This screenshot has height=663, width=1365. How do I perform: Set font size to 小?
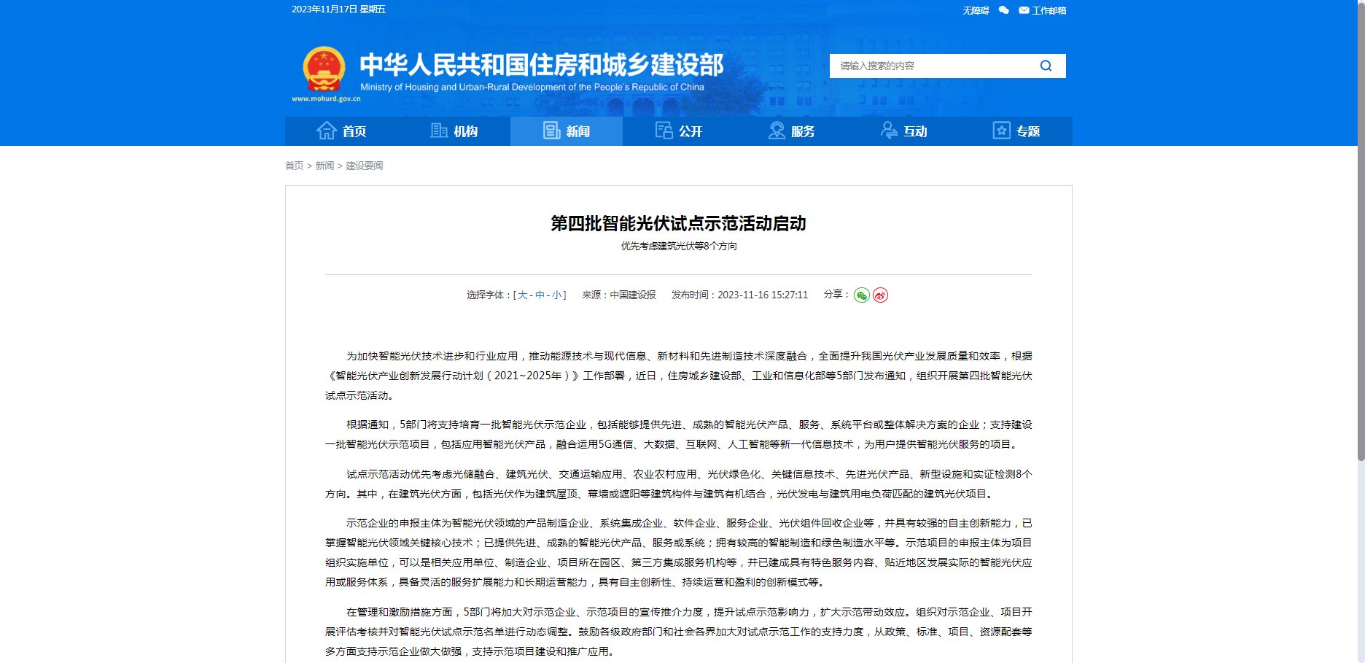click(557, 295)
